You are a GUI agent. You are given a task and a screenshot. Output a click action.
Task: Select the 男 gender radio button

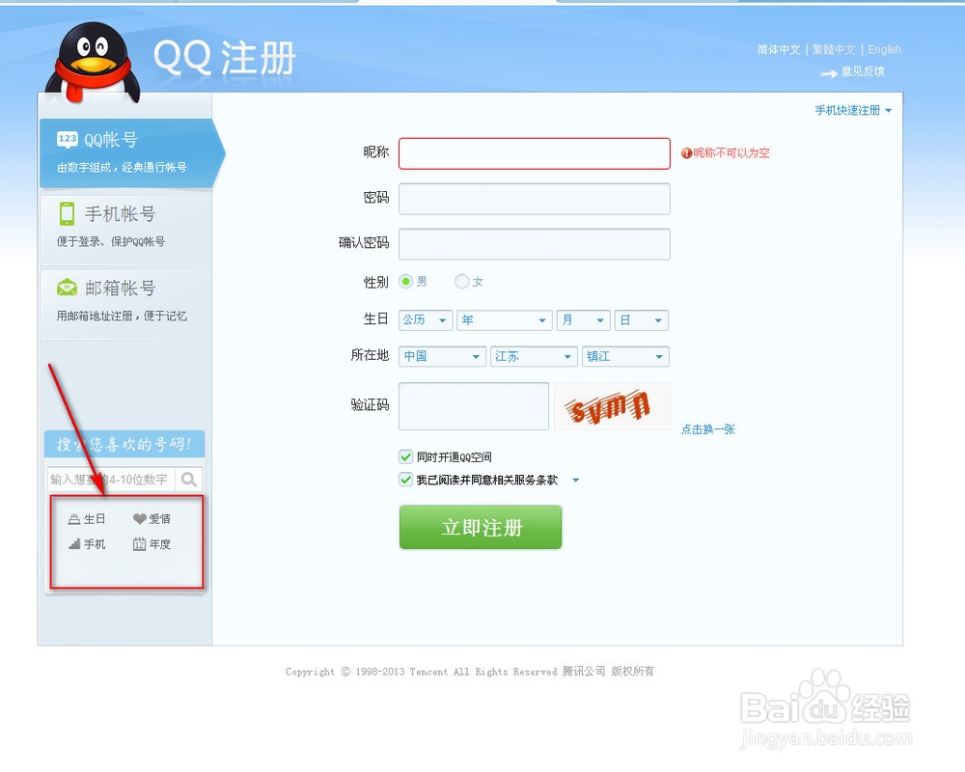pyautogui.click(x=405, y=282)
